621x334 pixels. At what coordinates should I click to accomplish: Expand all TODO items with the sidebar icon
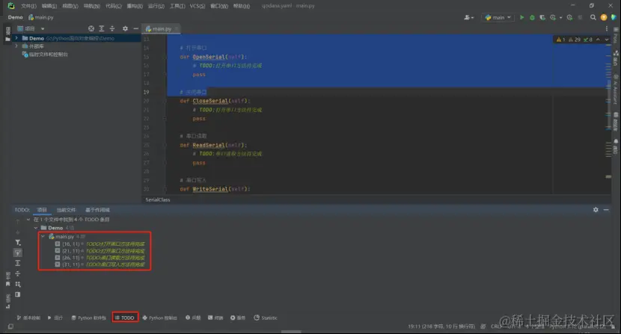[x=18, y=263]
